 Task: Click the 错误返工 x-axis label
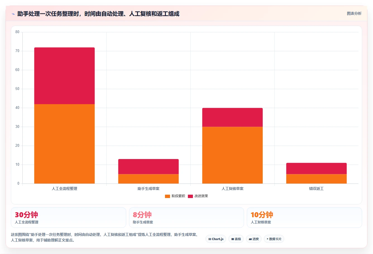[316, 189]
